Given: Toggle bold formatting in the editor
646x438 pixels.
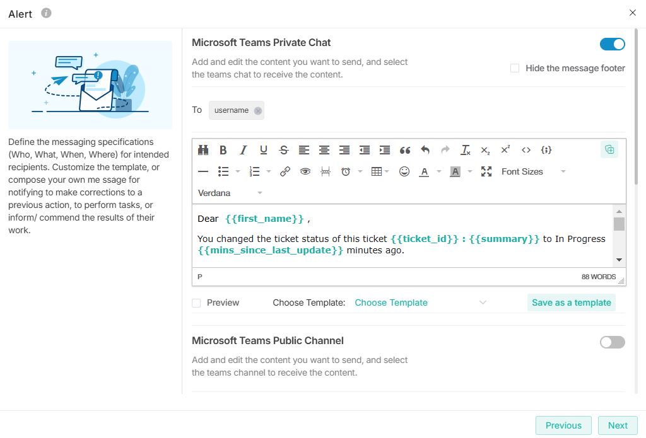Looking at the screenshot, I should 223,150.
